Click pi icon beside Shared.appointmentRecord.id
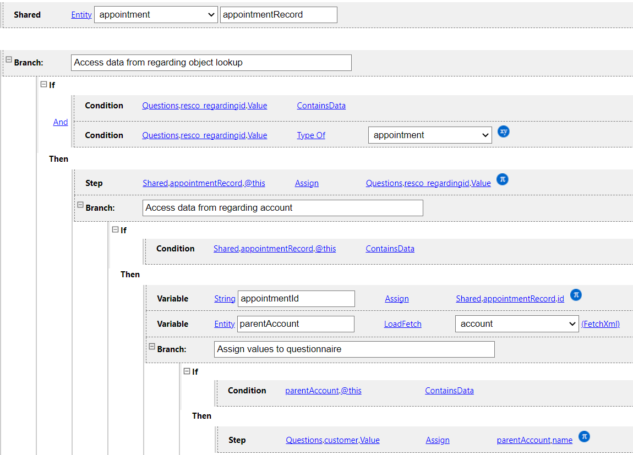633x455 pixels. 575,295
